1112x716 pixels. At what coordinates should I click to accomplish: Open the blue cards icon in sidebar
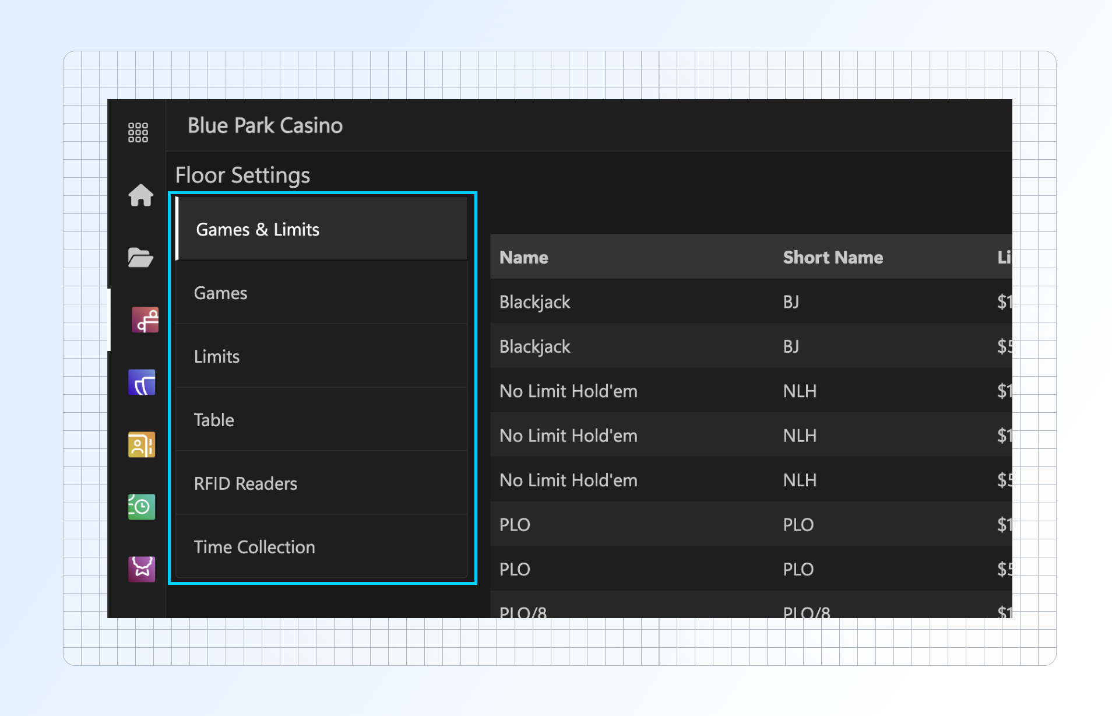point(142,382)
